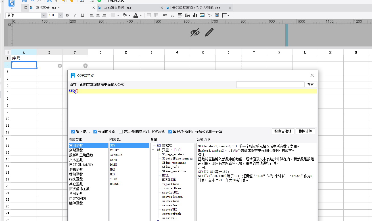
Task: Select RANGE in function name list
Action: coord(114,184)
